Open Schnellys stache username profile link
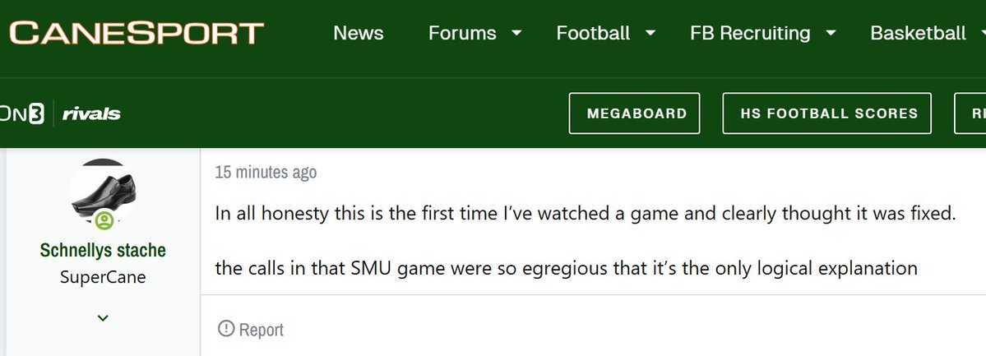This screenshot has height=356, width=986. point(103,250)
